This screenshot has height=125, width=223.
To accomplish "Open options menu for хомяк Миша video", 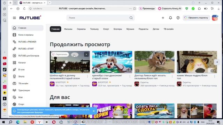I will [215, 76].
